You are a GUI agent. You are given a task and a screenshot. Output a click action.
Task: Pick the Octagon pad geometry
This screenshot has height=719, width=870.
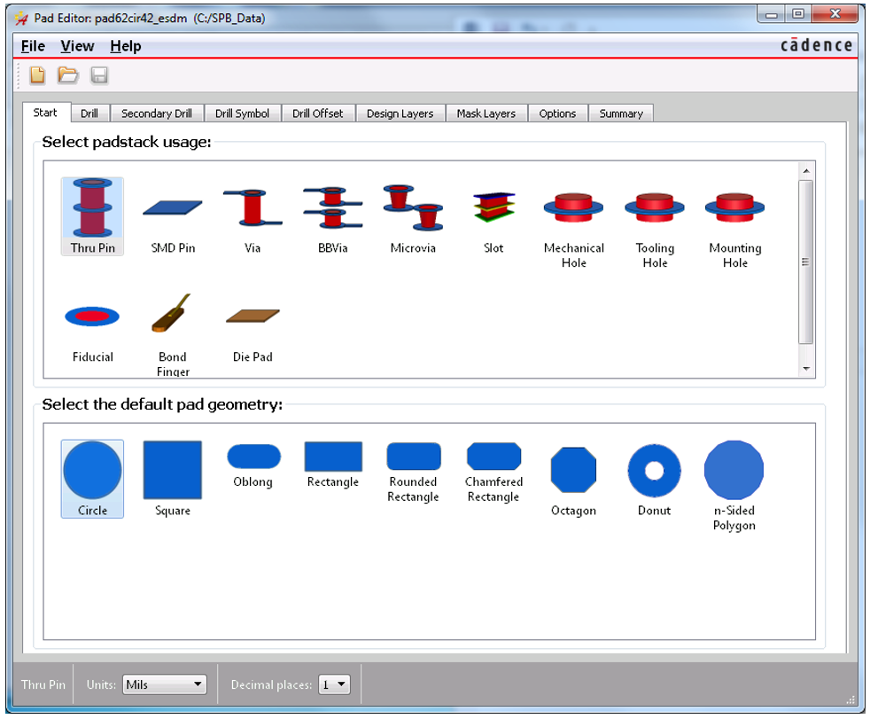pyautogui.click(x=573, y=479)
